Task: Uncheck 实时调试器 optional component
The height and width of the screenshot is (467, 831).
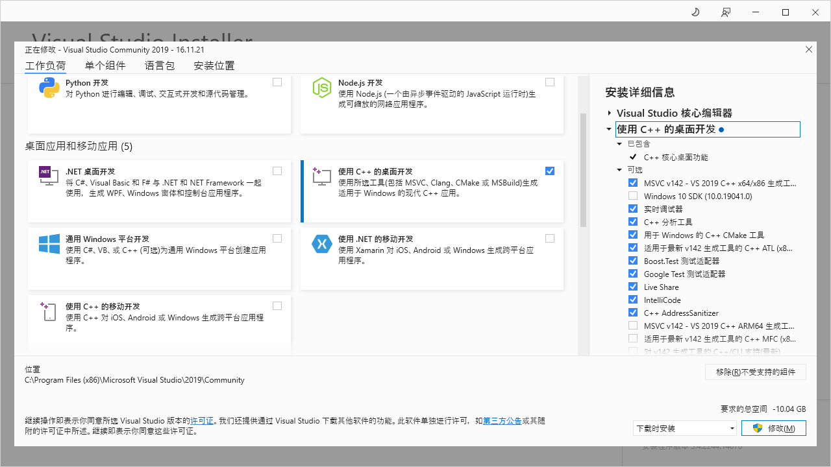Action: pyautogui.click(x=633, y=209)
